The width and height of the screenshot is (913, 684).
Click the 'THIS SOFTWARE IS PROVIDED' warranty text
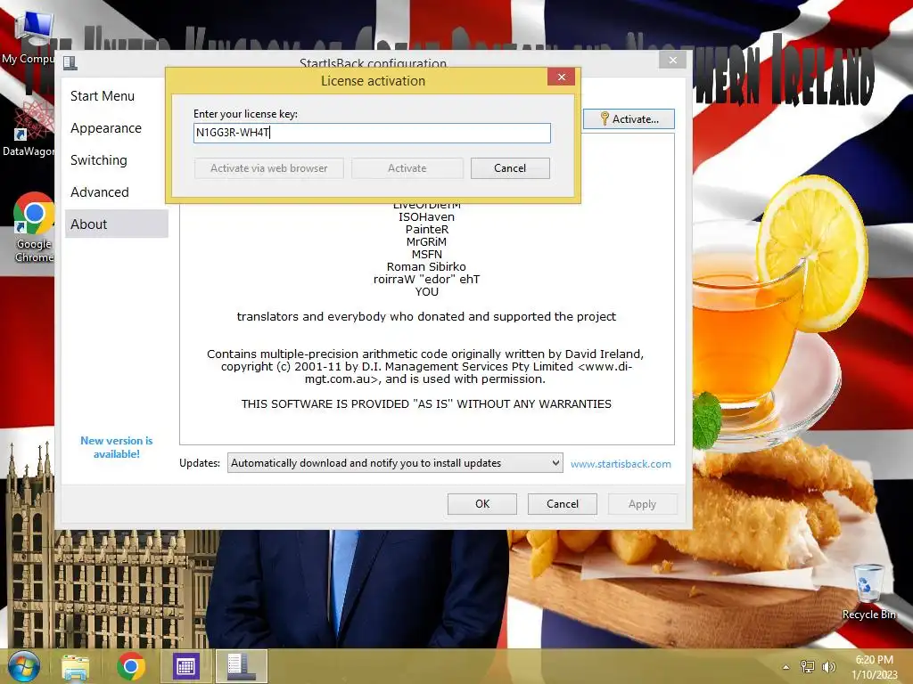tap(426, 404)
